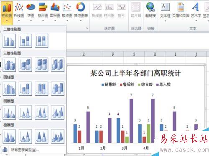Select column header G
The width and height of the screenshot is (209, 156).
(134, 54)
